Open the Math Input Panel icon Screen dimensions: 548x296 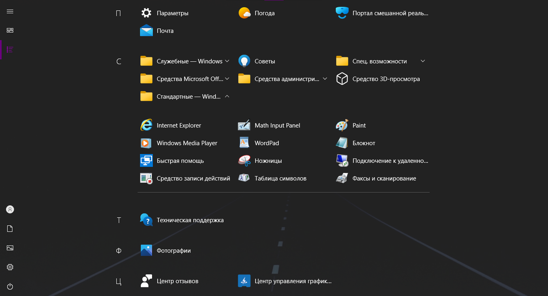click(244, 125)
